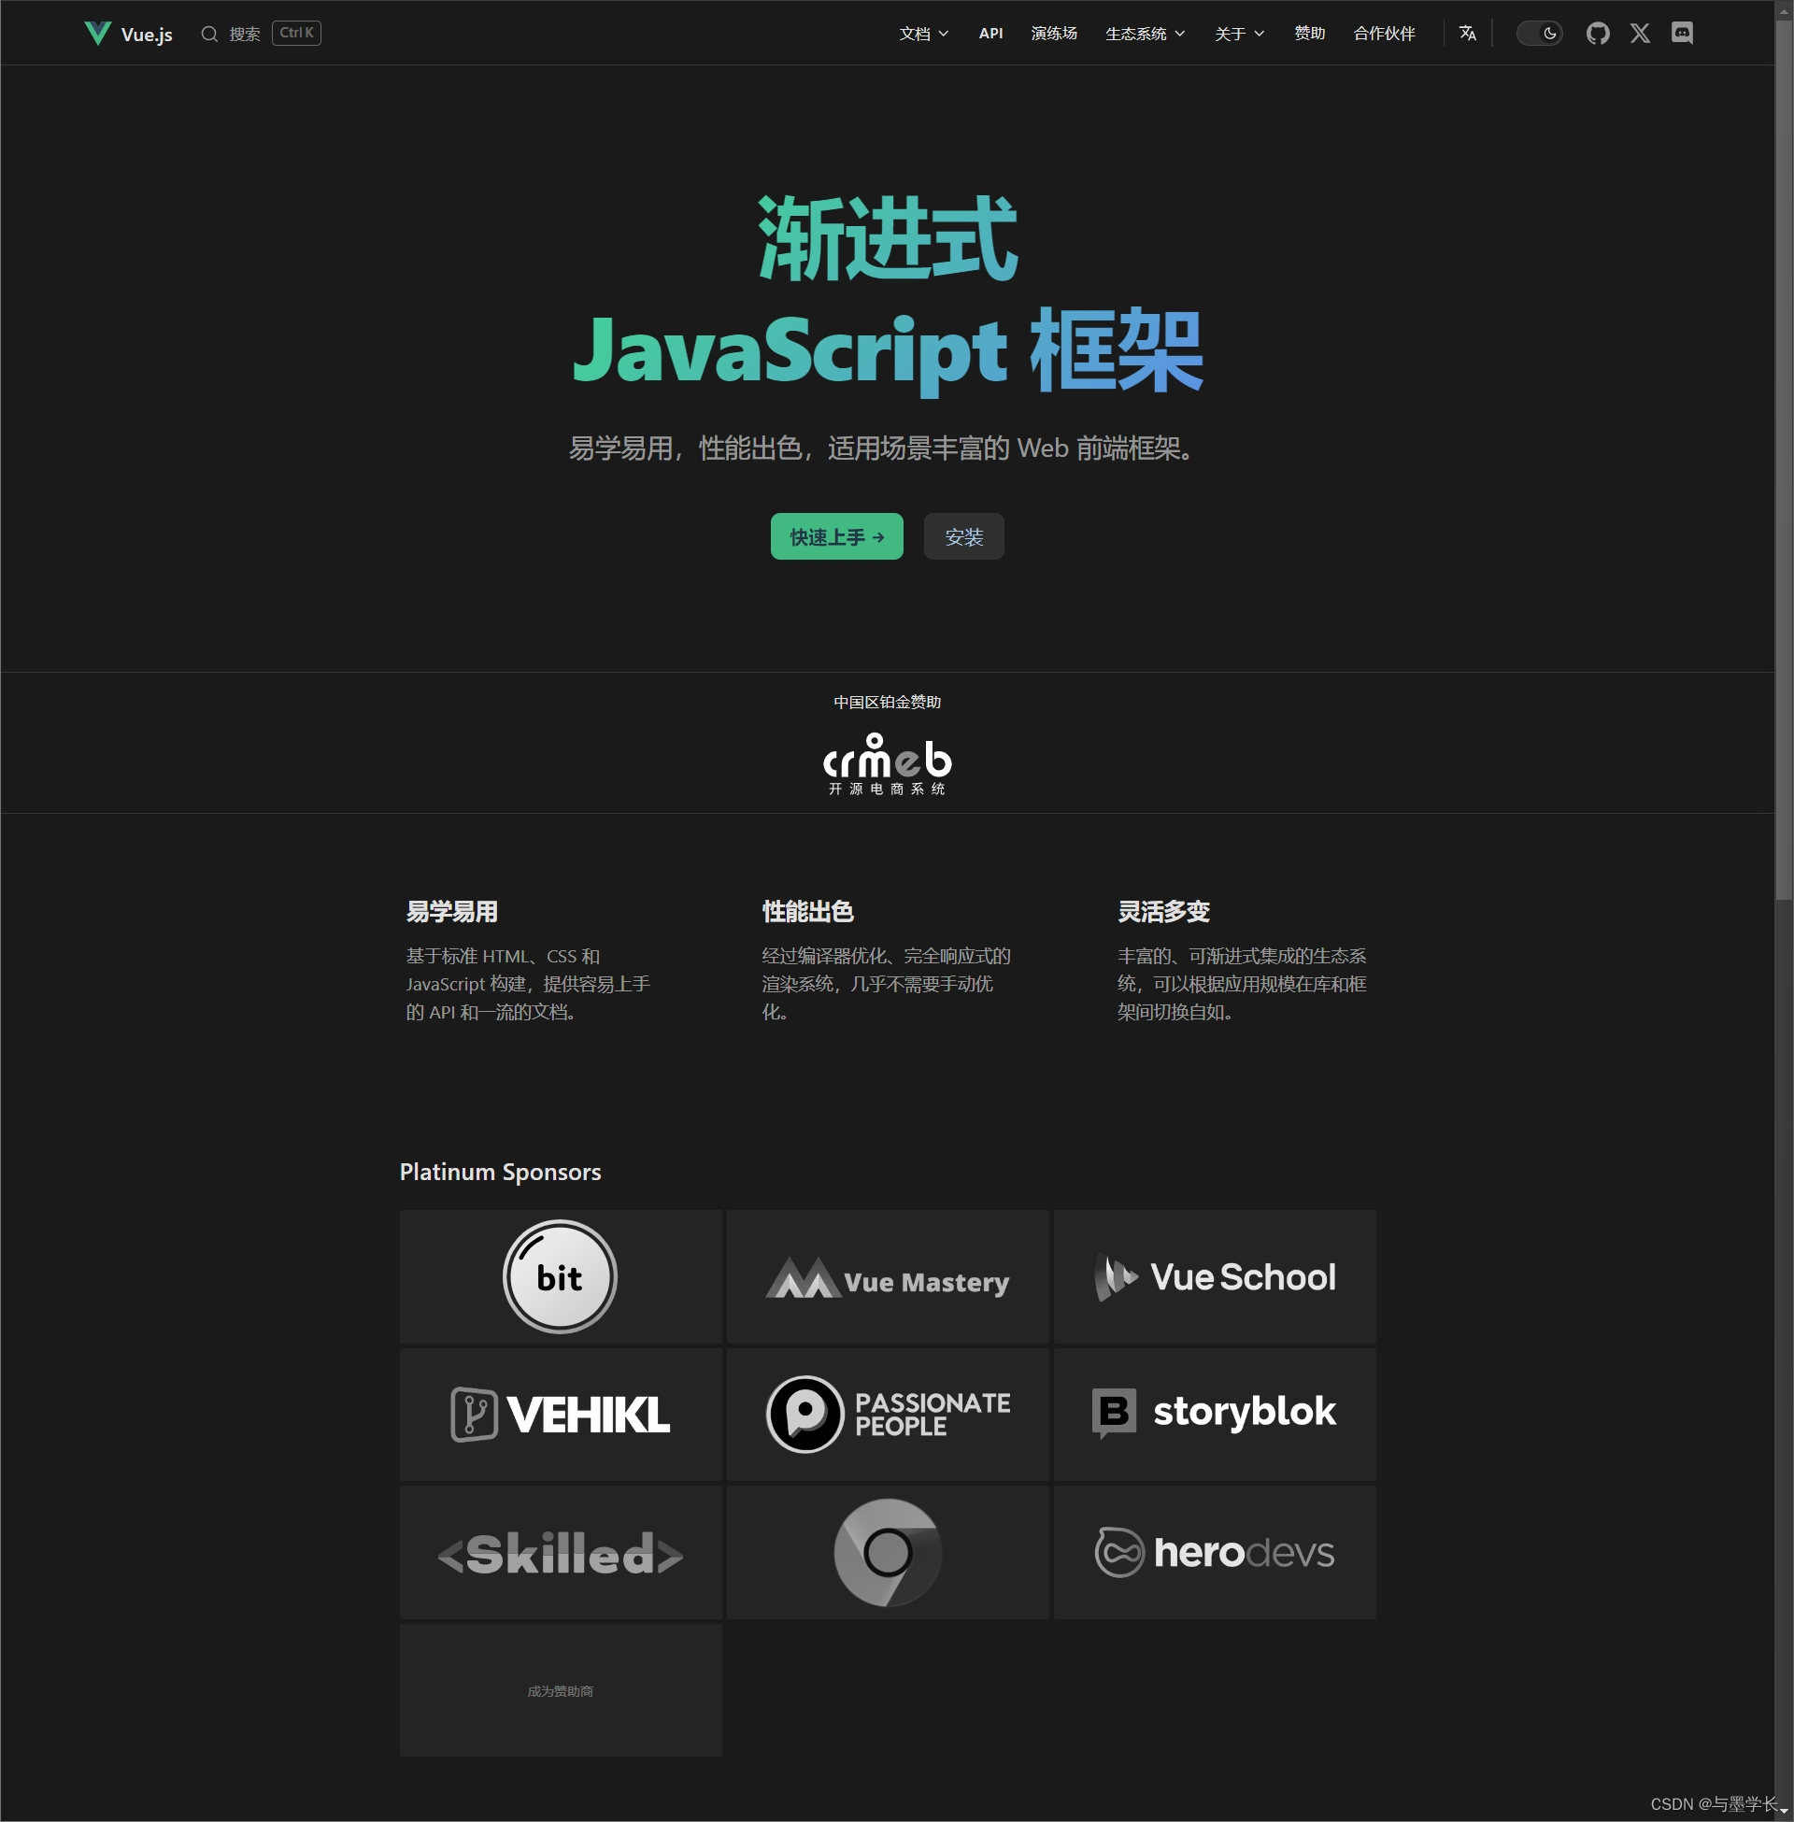Open the Chrome sponsor logo tile

[887, 1553]
